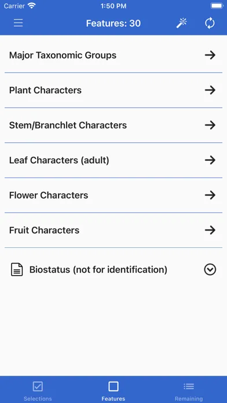Viewport: 227px width, 403px height.
Task: Tap the Features square icon
Action: coord(113,386)
